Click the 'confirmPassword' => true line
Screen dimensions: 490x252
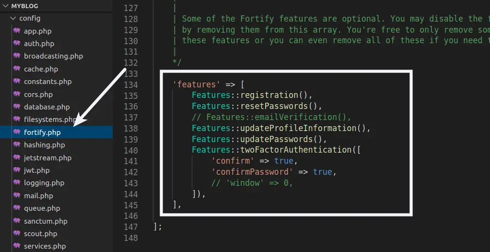tap(274, 172)
